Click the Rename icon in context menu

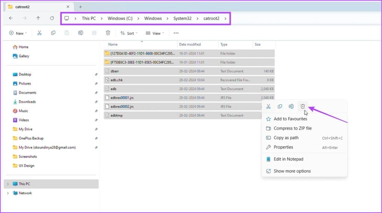(x=291, y=106)
